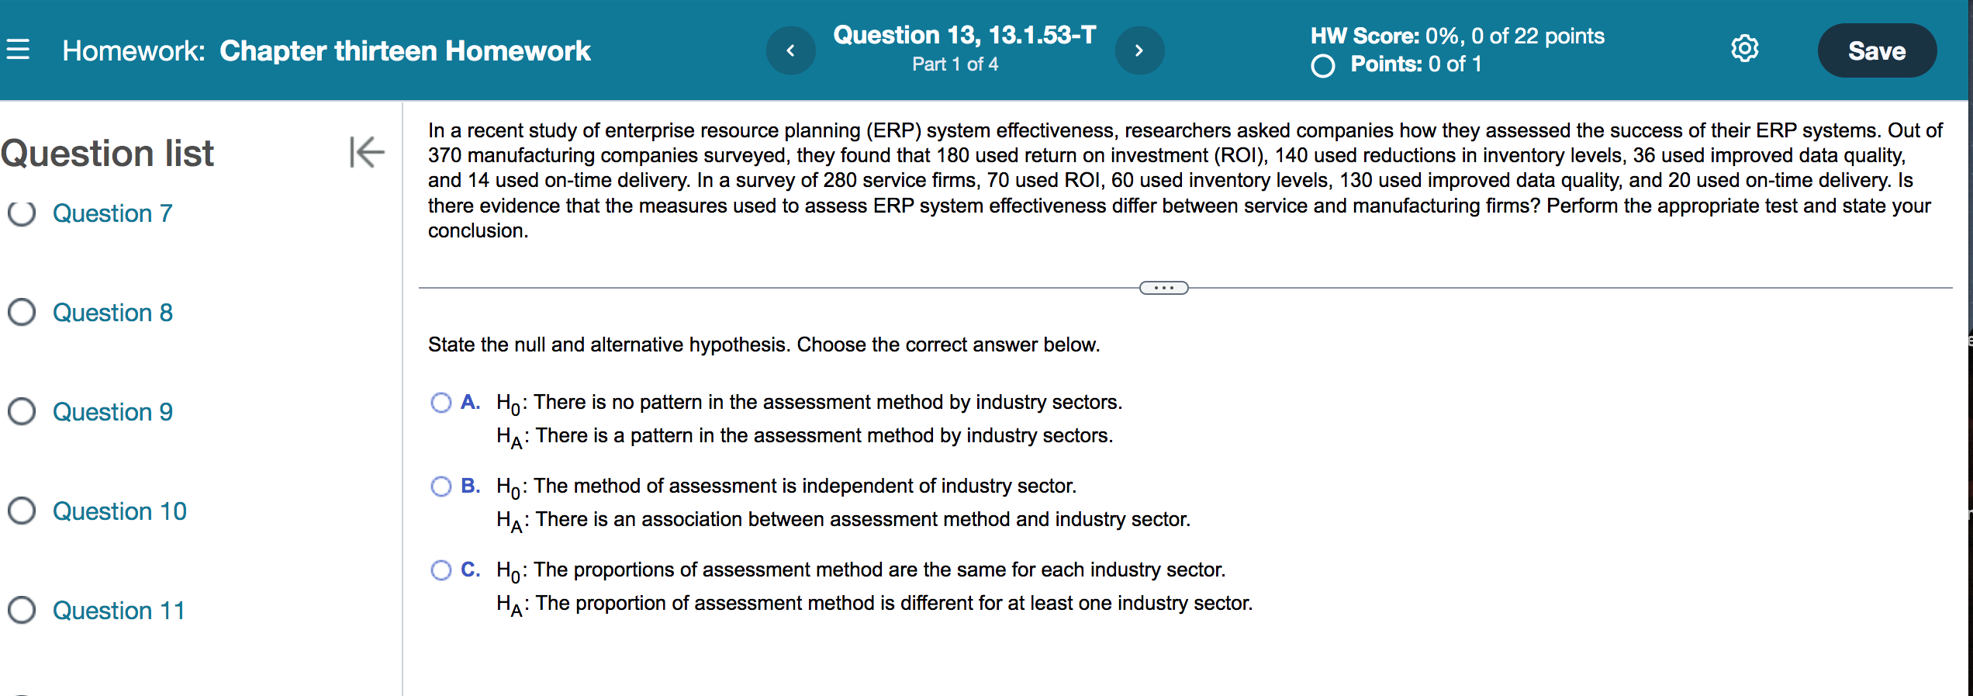Select answer choice B
This screenshot has height=696, width=1973.
pyautogui.click(x=441, y=487)
